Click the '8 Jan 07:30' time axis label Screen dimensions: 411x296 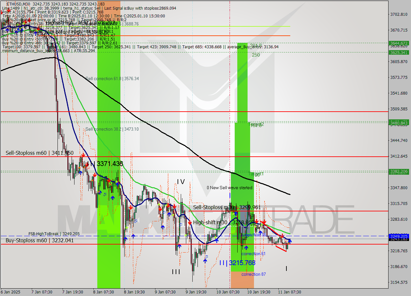[x=104, y=292]
